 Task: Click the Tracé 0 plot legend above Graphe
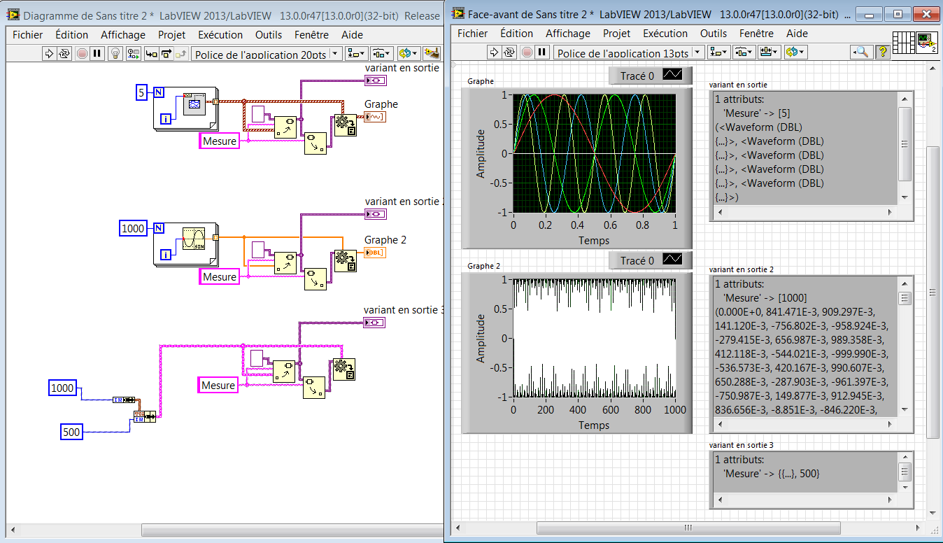click(650, 75)
